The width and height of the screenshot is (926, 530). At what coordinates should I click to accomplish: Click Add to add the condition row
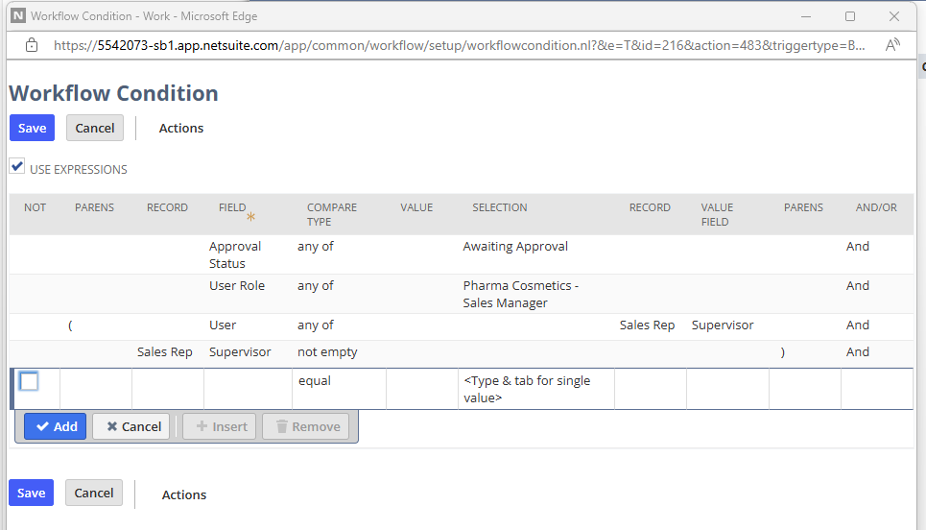56,426
